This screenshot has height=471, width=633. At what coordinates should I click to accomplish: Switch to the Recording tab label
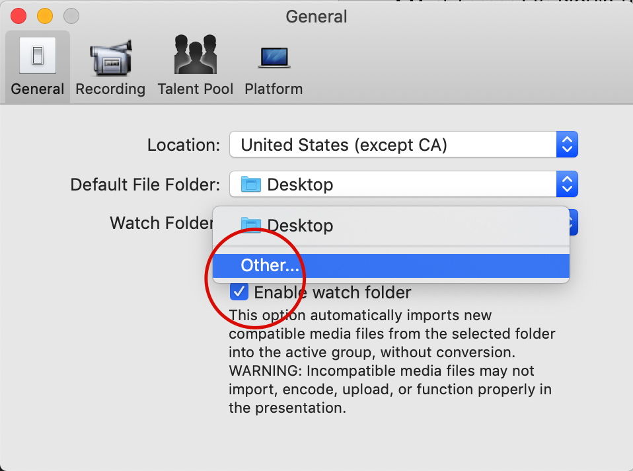coord(110,89)
